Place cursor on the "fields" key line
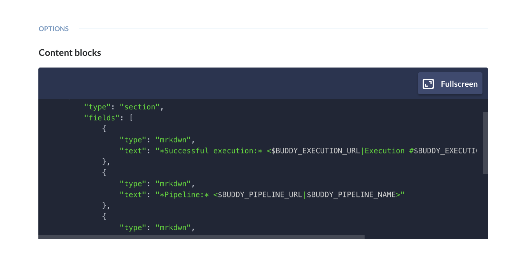Screen dimensions: 527x279 109,118
